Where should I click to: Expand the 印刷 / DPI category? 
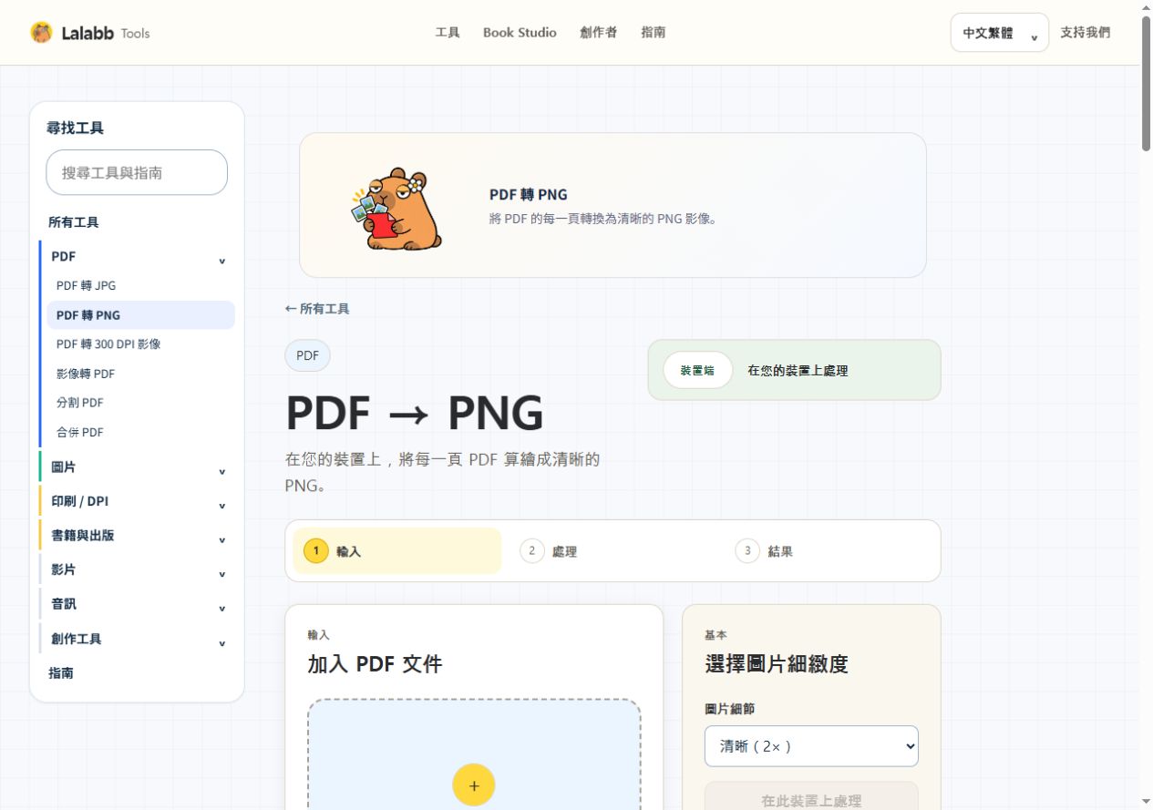pos(137,502)
